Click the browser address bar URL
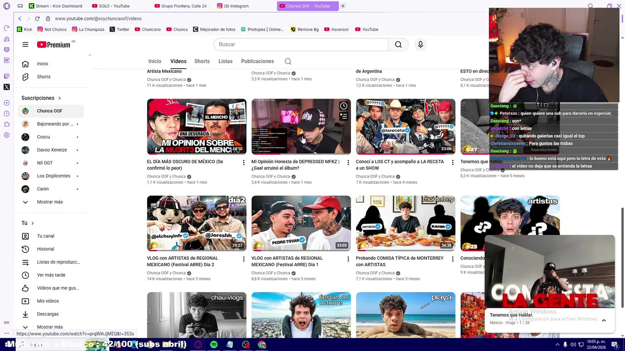The width and height of the screenshot is (625, 351). click(98, 19)
